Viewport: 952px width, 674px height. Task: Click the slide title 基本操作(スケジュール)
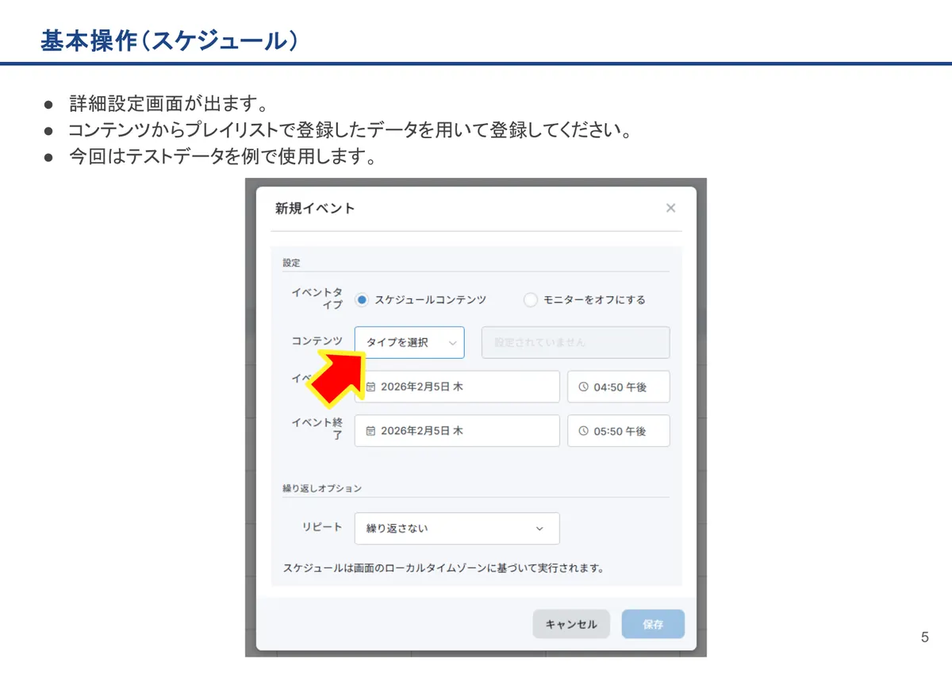(170, 41)
